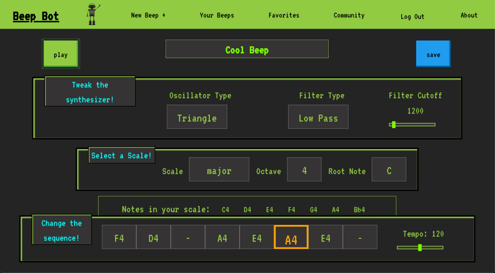The image size is (495, 273).
Task: Go to Your Beeps page
Action: coord(217,15)
